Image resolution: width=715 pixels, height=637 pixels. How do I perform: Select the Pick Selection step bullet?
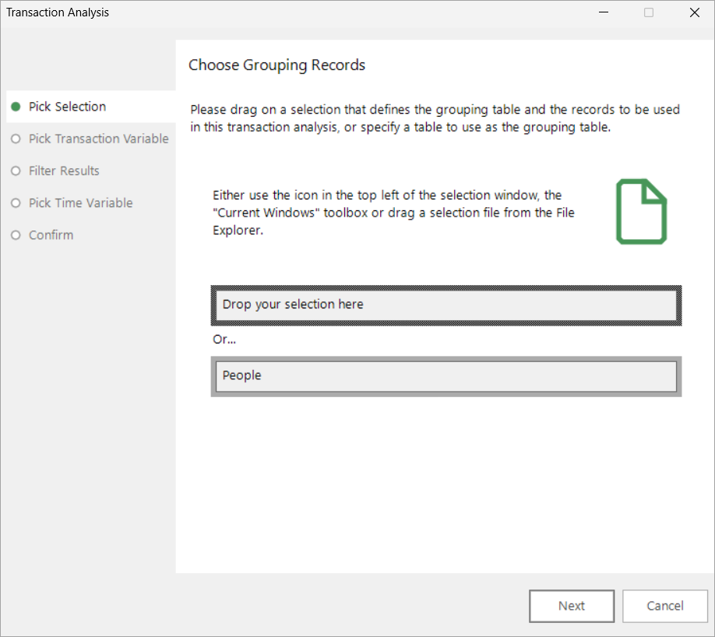click(x=16, y=107)
